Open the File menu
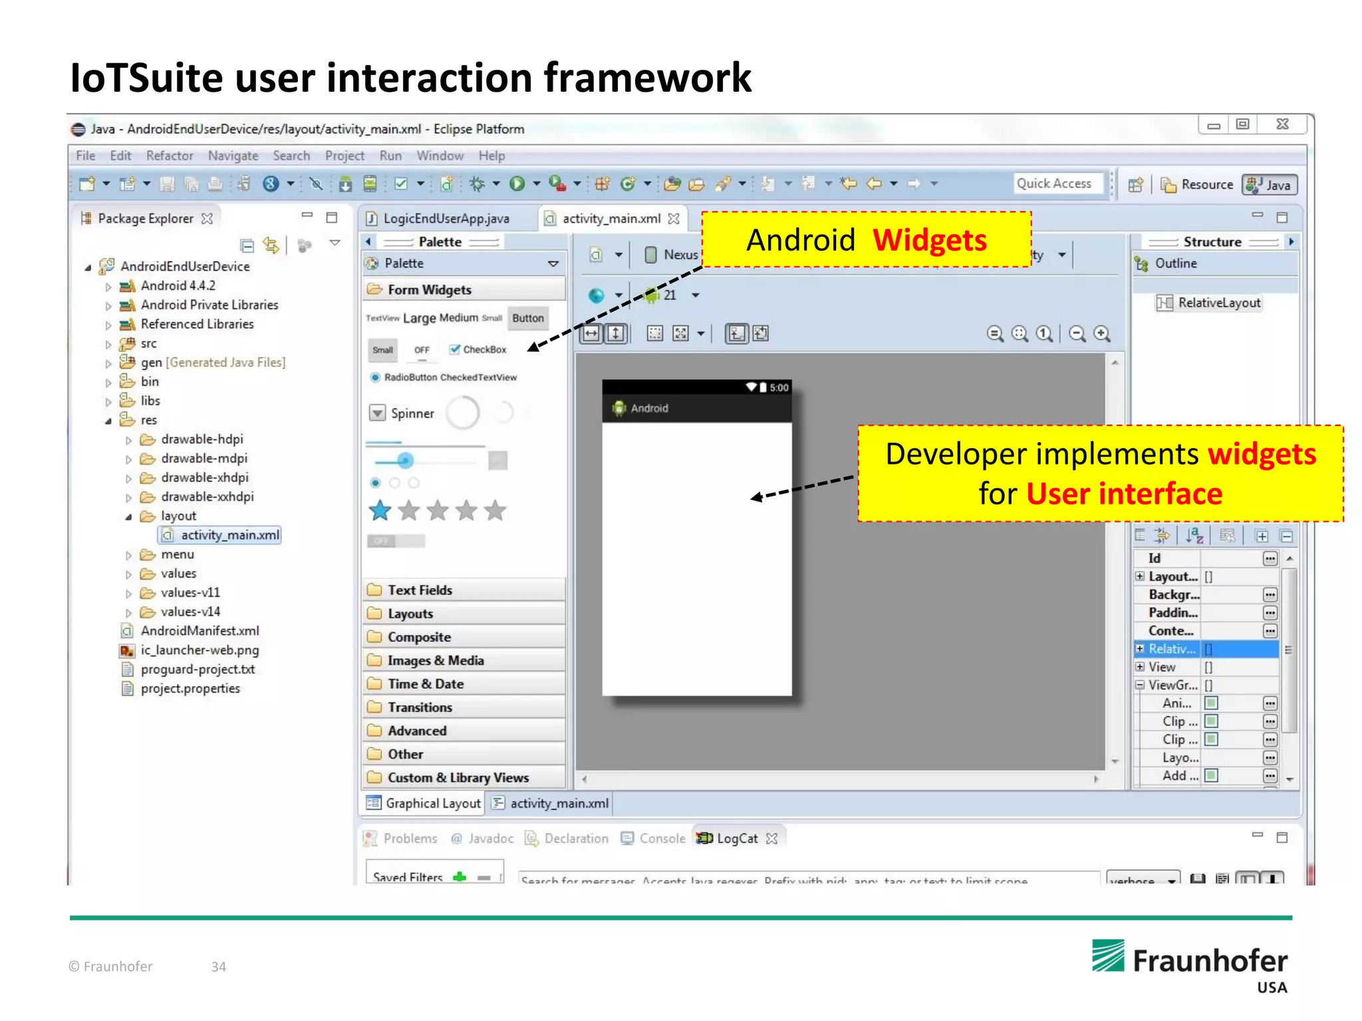1362x1021 pixels. 86,156
